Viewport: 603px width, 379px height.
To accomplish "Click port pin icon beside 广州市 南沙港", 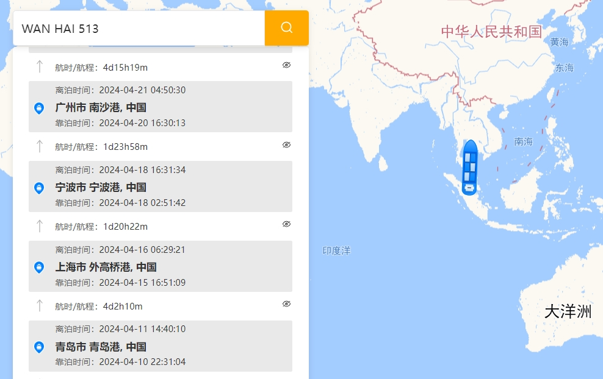I will [39, 108].
